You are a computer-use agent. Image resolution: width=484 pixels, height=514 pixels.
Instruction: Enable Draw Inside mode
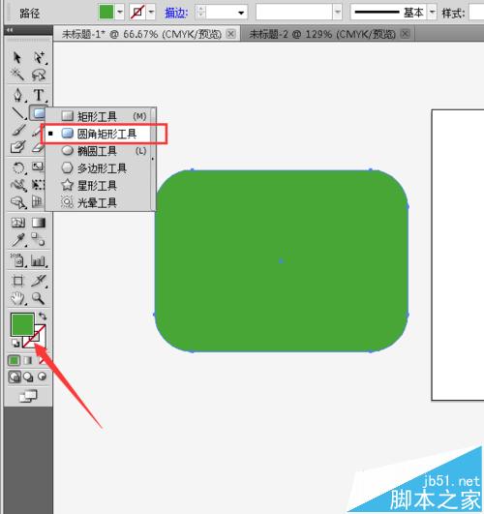click(x=42, y=377)
